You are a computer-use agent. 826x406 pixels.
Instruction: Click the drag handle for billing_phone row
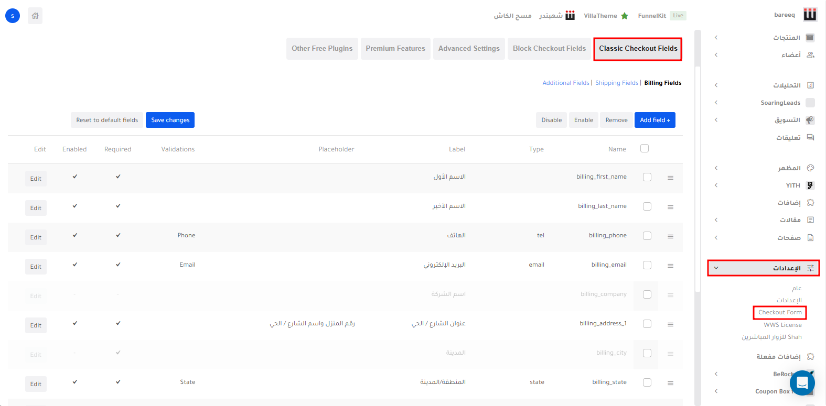[x=670, y=237]
